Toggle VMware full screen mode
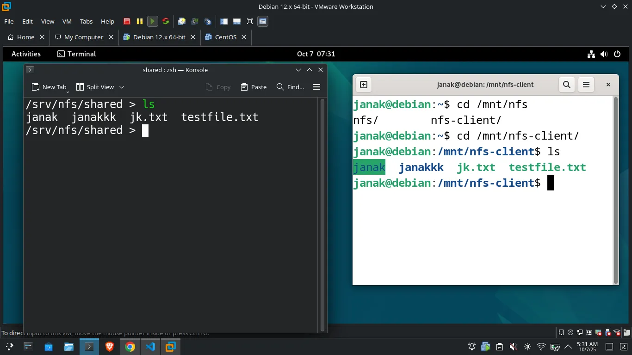 click(250, 21)
